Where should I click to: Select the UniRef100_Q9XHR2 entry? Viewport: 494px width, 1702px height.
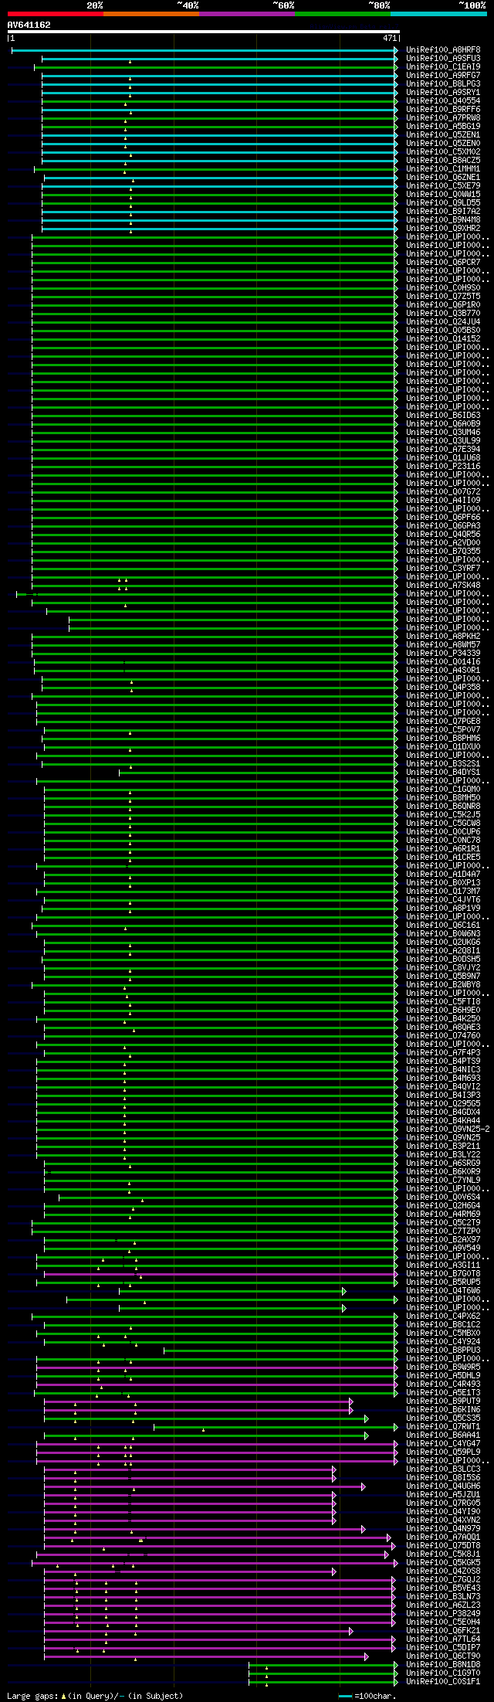point(443,229)
